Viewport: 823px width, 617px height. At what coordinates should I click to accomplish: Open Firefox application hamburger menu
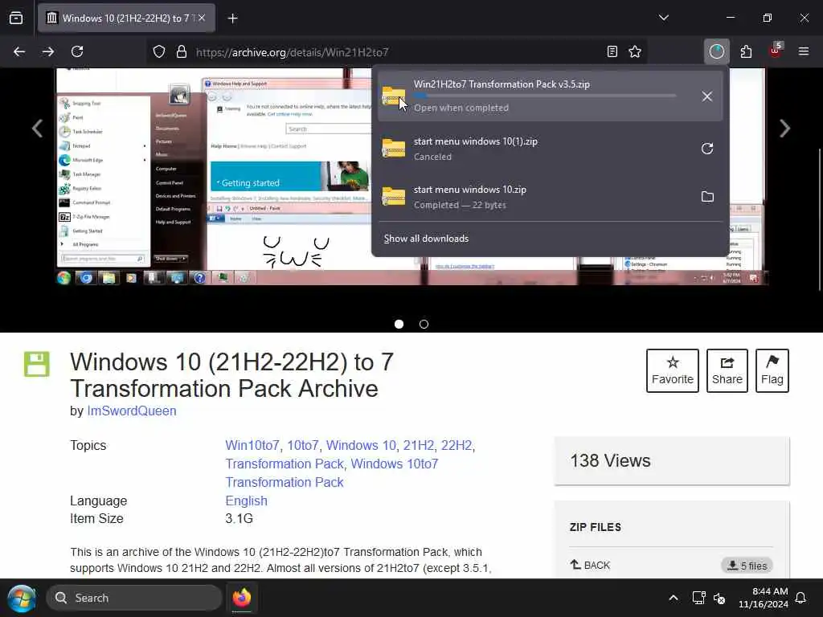[804, 51]
